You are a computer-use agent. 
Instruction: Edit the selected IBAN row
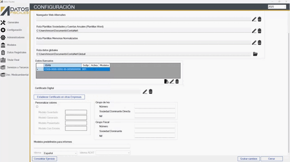172,81
